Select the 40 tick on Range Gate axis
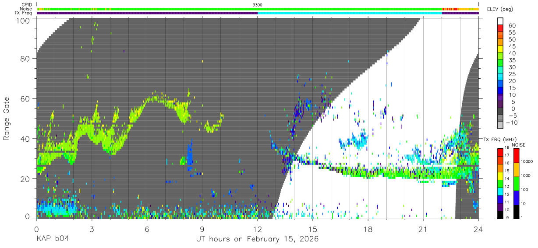The image size is (538, 248). point(25,139)
